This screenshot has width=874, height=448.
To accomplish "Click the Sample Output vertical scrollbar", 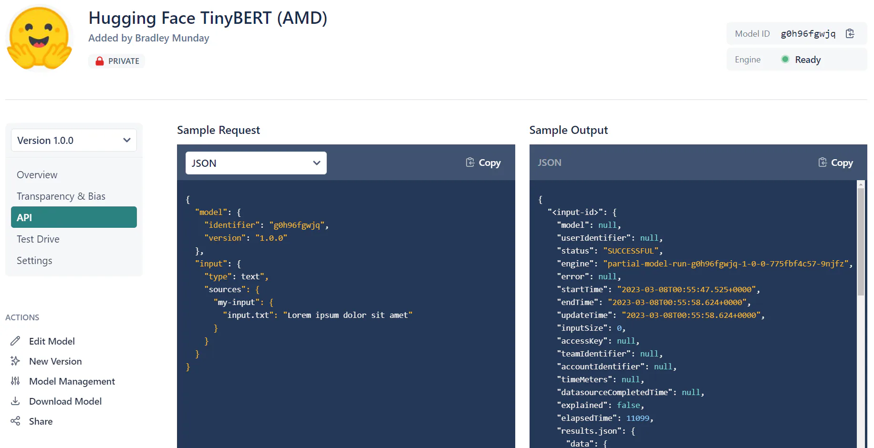I will [x=861, y=242].
